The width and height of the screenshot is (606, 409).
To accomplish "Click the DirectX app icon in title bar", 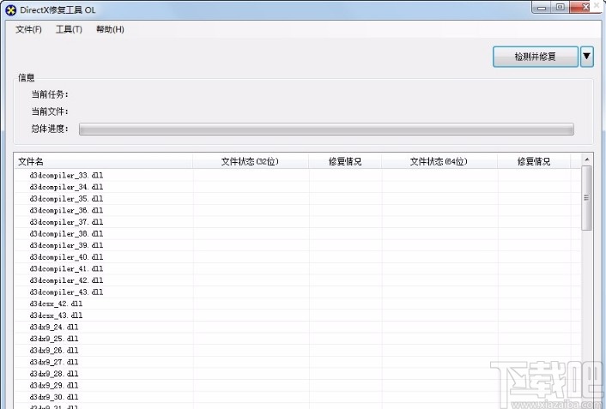I will pos(11,10).
